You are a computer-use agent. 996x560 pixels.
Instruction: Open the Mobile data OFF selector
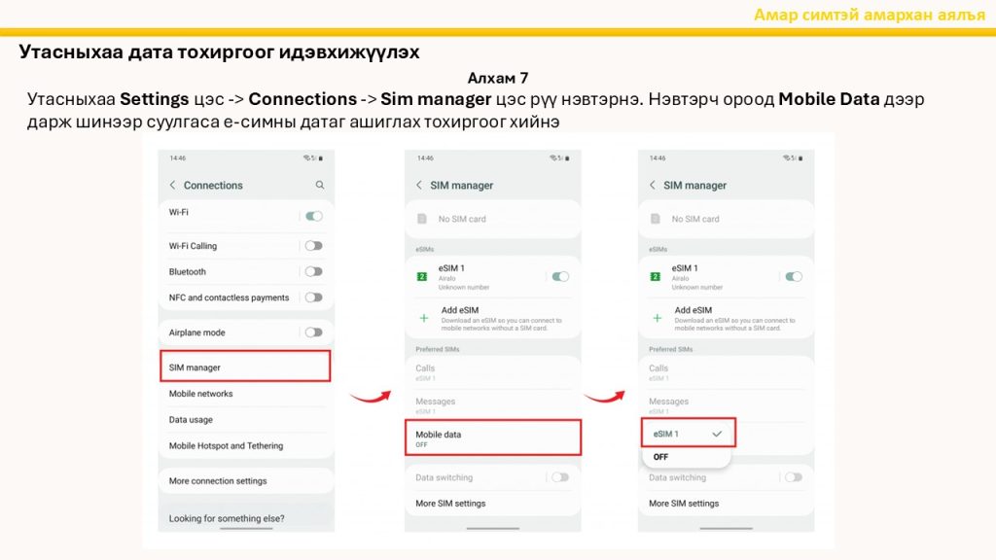(492, 437)
